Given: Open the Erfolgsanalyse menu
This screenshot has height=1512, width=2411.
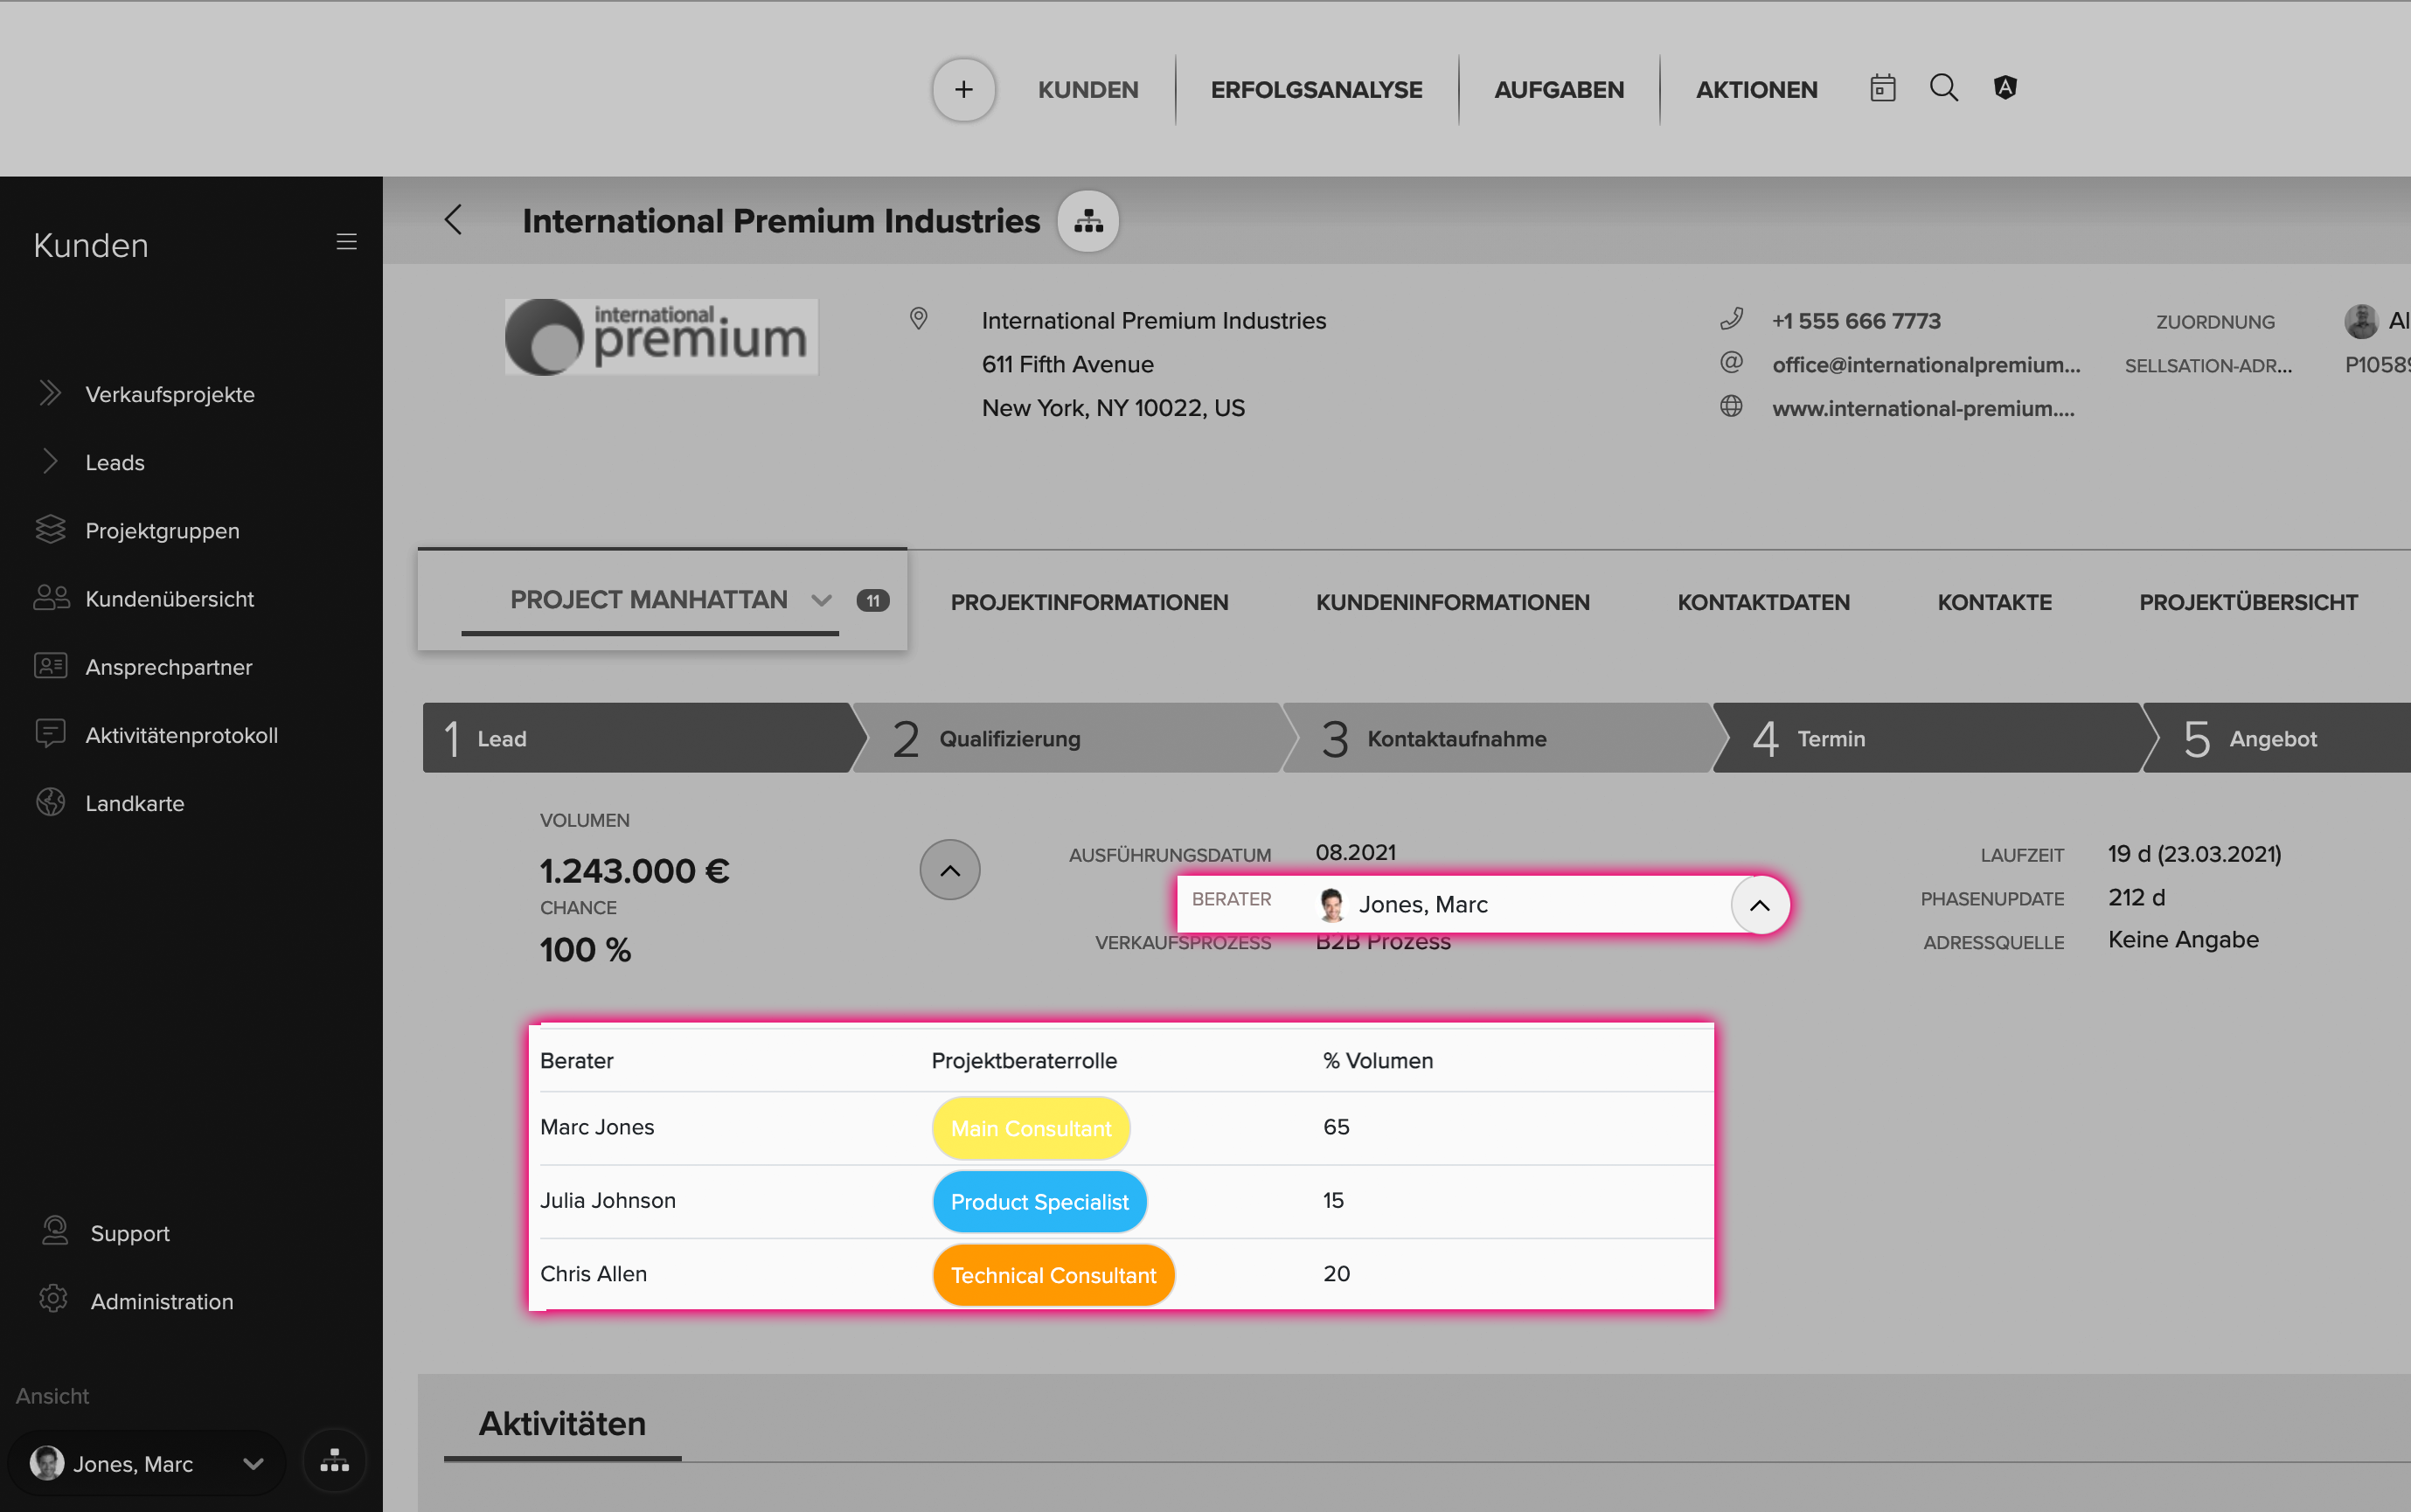Looking at the screenshot, I should [1315, 90].
